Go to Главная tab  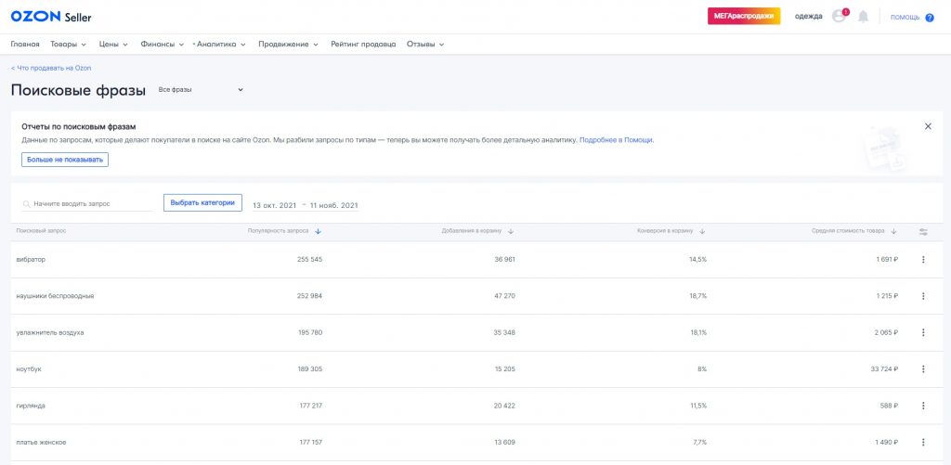(x=25, y=44)
